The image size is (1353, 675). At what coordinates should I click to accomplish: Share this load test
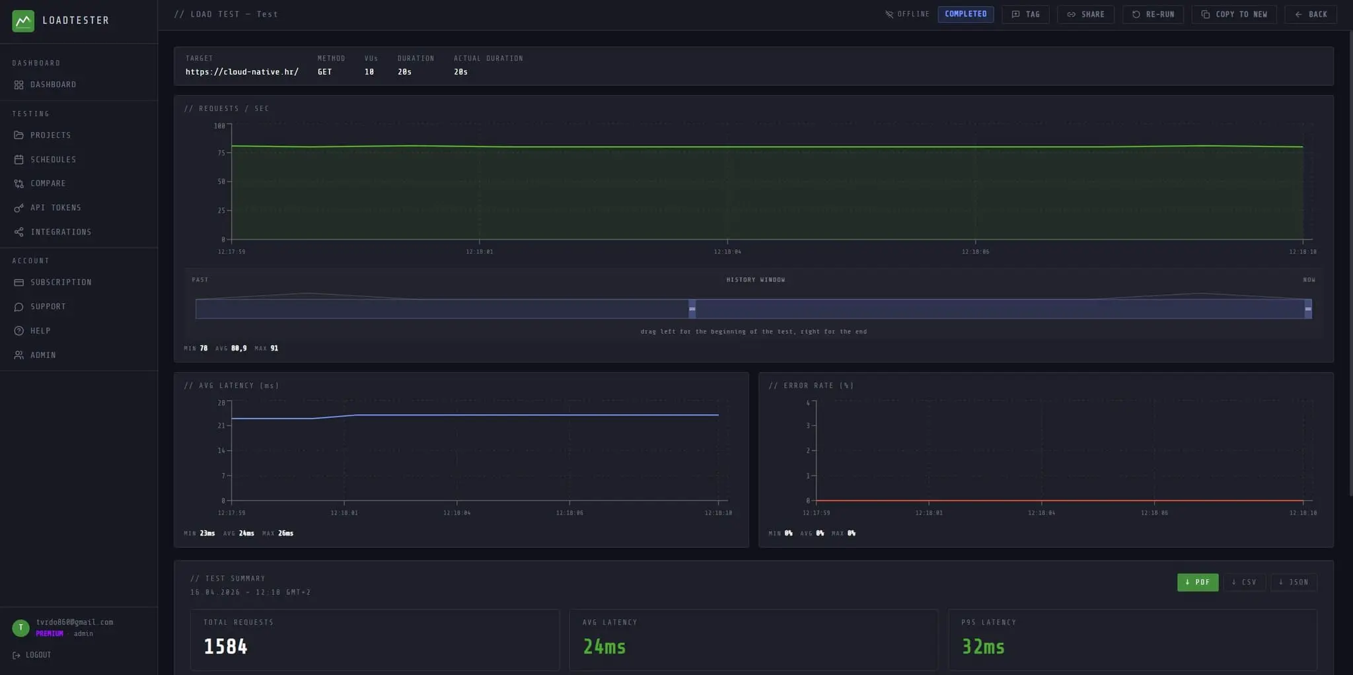point(1085,15)
